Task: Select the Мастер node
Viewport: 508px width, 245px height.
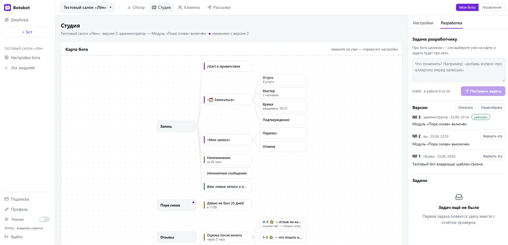Action: point(283,93)
